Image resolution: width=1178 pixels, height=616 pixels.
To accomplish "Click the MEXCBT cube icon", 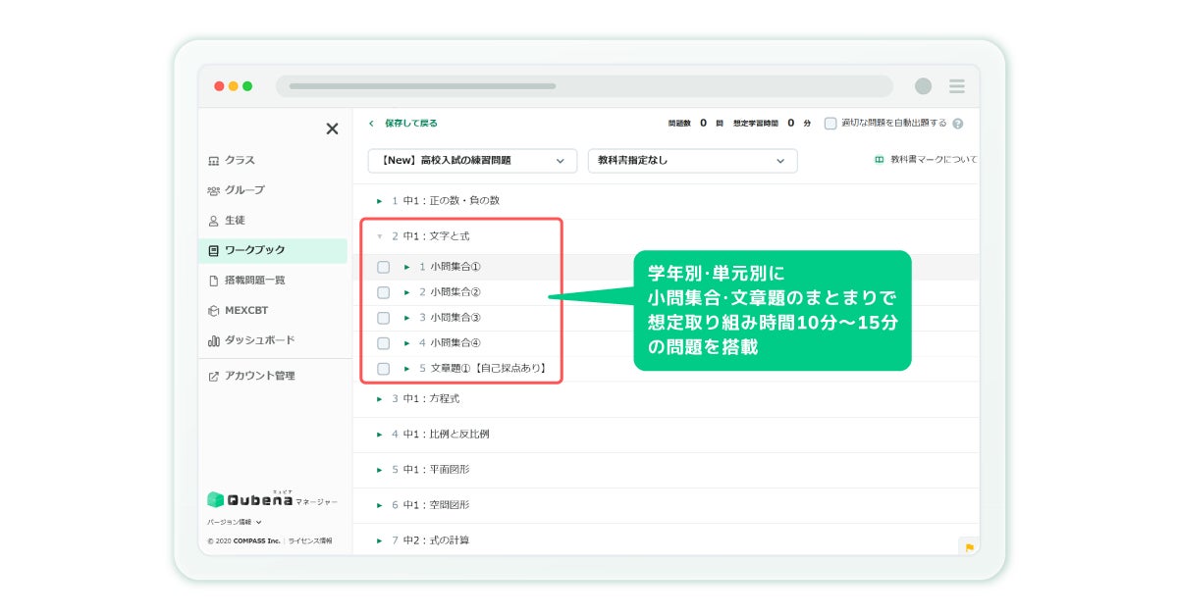I will click(x=214, y=311).
